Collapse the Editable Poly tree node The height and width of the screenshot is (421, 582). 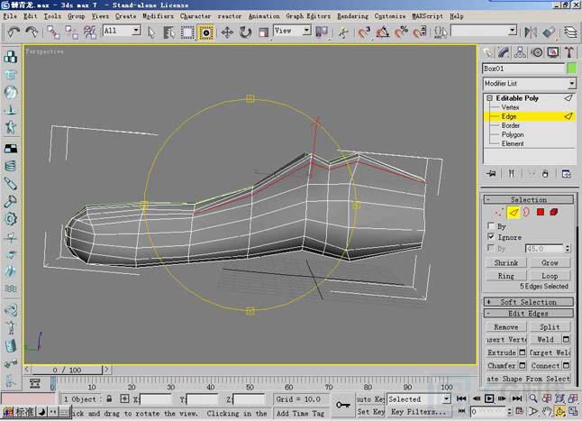click(x=489, y=98)
